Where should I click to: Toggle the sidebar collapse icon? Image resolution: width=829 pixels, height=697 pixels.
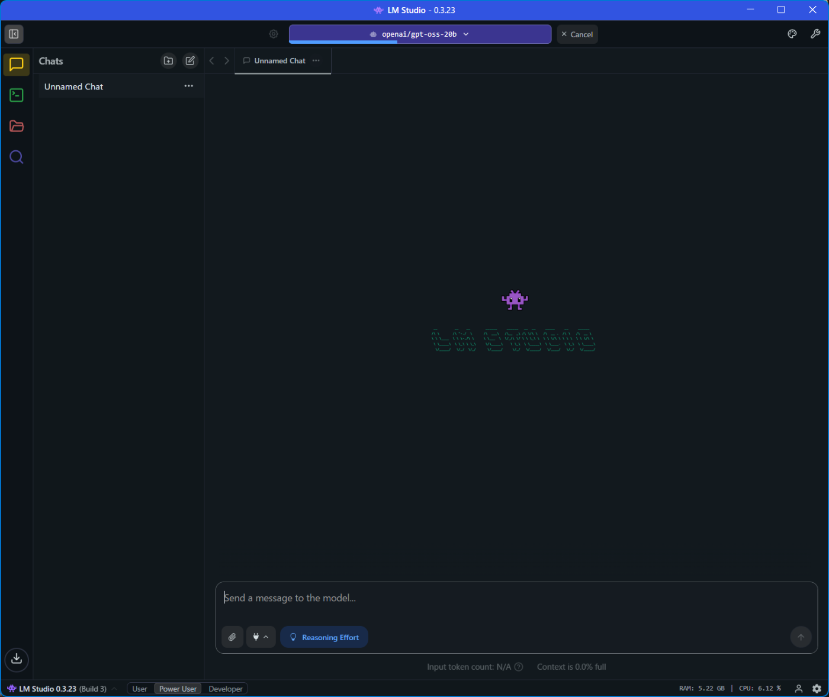click(14, 34)
